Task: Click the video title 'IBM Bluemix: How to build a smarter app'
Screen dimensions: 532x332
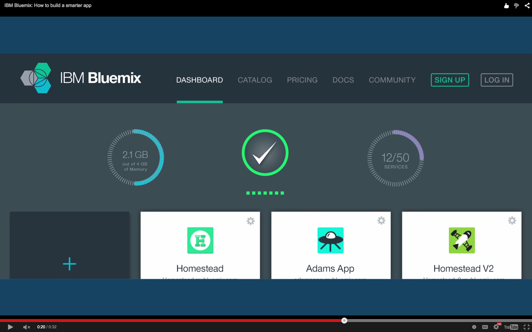Action: [48, 5]
